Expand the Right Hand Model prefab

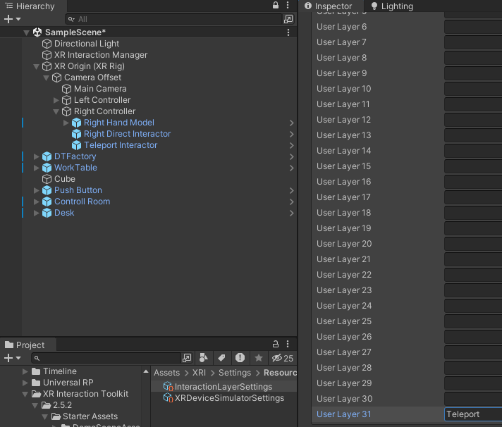point(66,123)
